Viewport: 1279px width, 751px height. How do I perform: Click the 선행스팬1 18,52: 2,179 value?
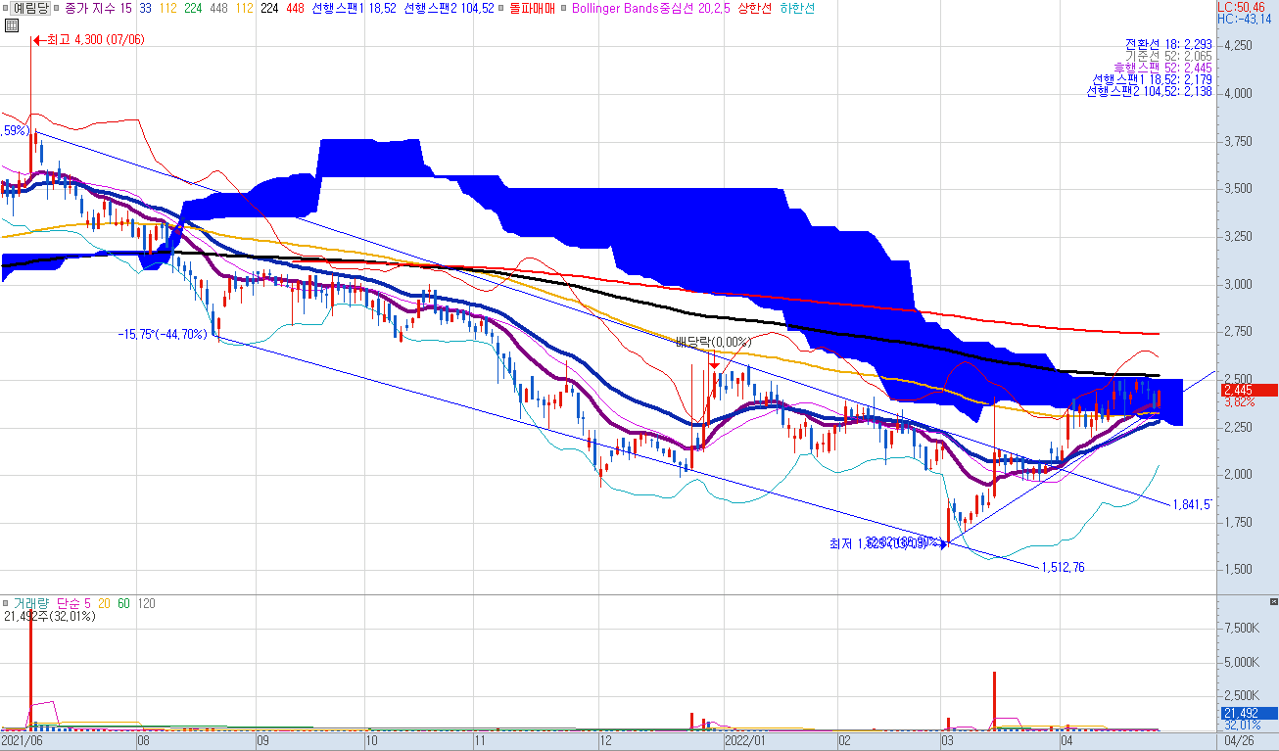[x=1153, y=79]
